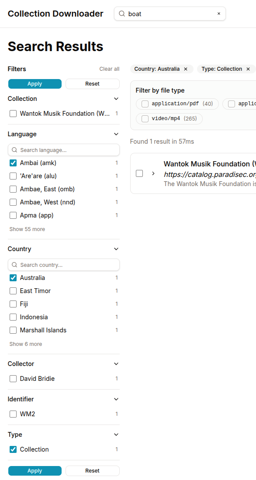Select the application/pdf file type checkbox

click(x=145, y=104)
